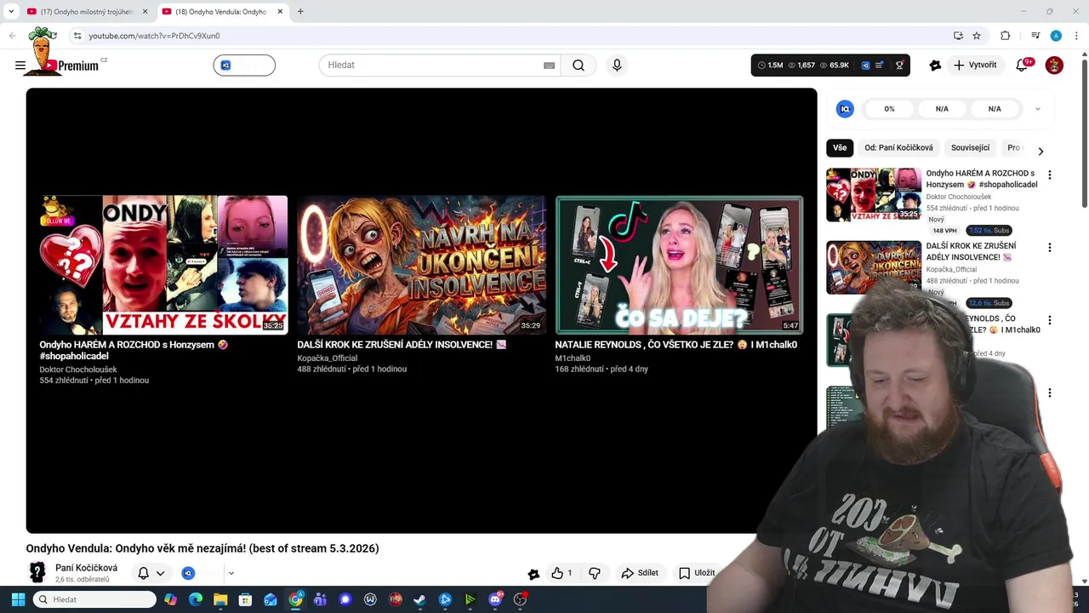Launch Steam from the taskbar
Image resolution: width=1089 pixels, height=613 pixels.
(419, 599)
